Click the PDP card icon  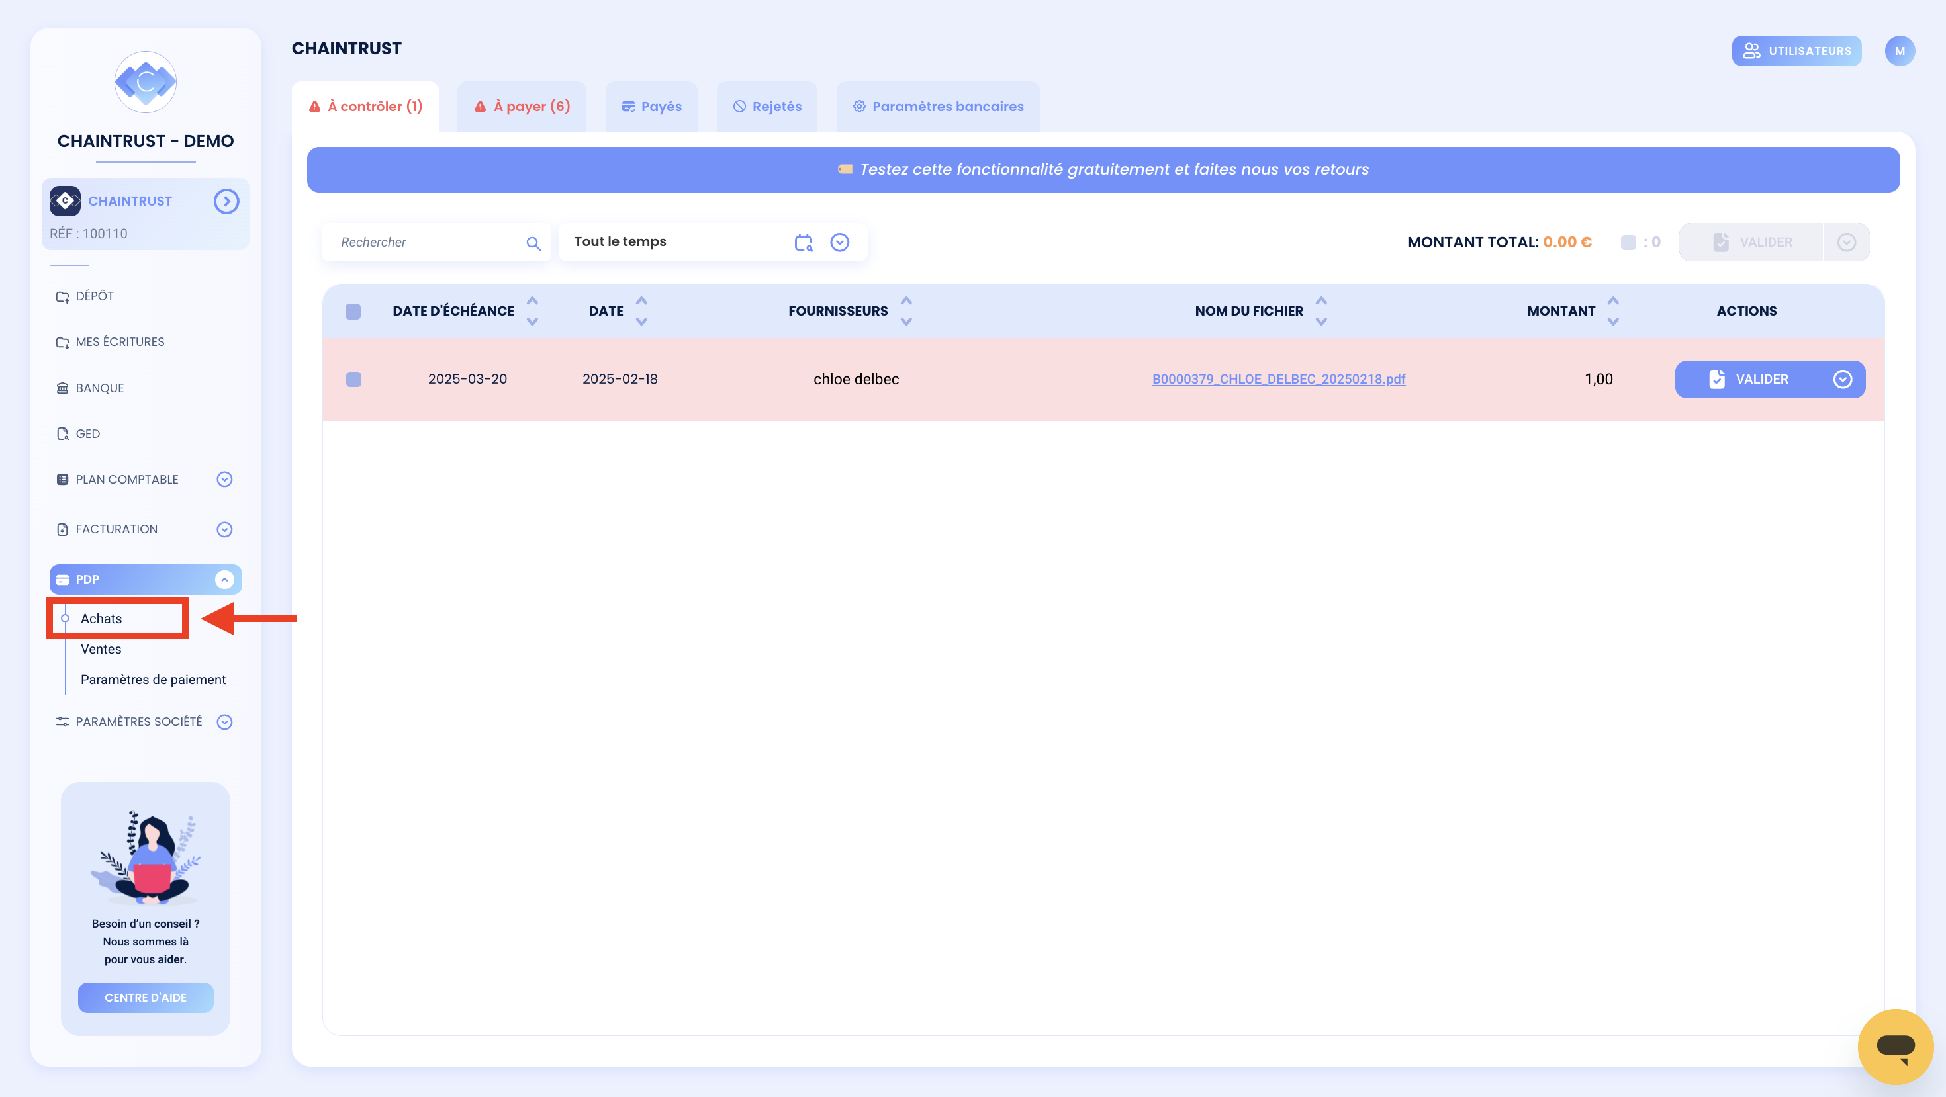63,580
